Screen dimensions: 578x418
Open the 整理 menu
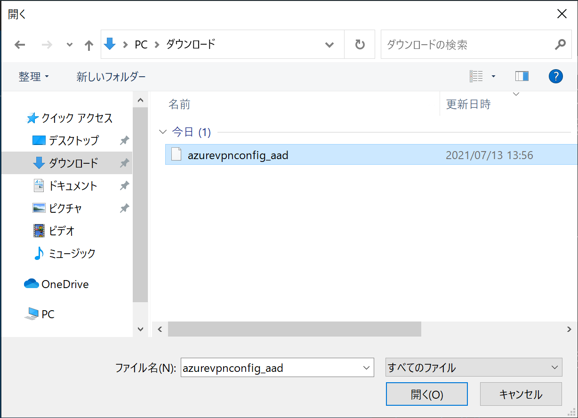point(33,76)
